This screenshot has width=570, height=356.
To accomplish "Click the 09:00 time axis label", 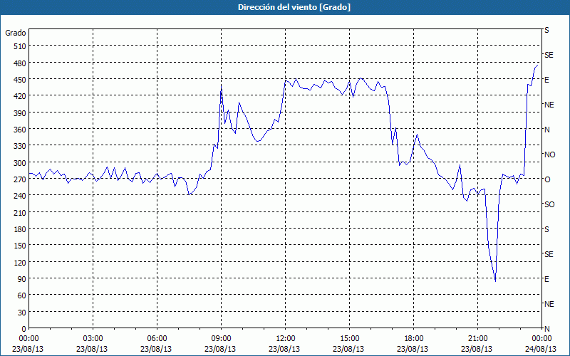I will click(x=222, y=339).
